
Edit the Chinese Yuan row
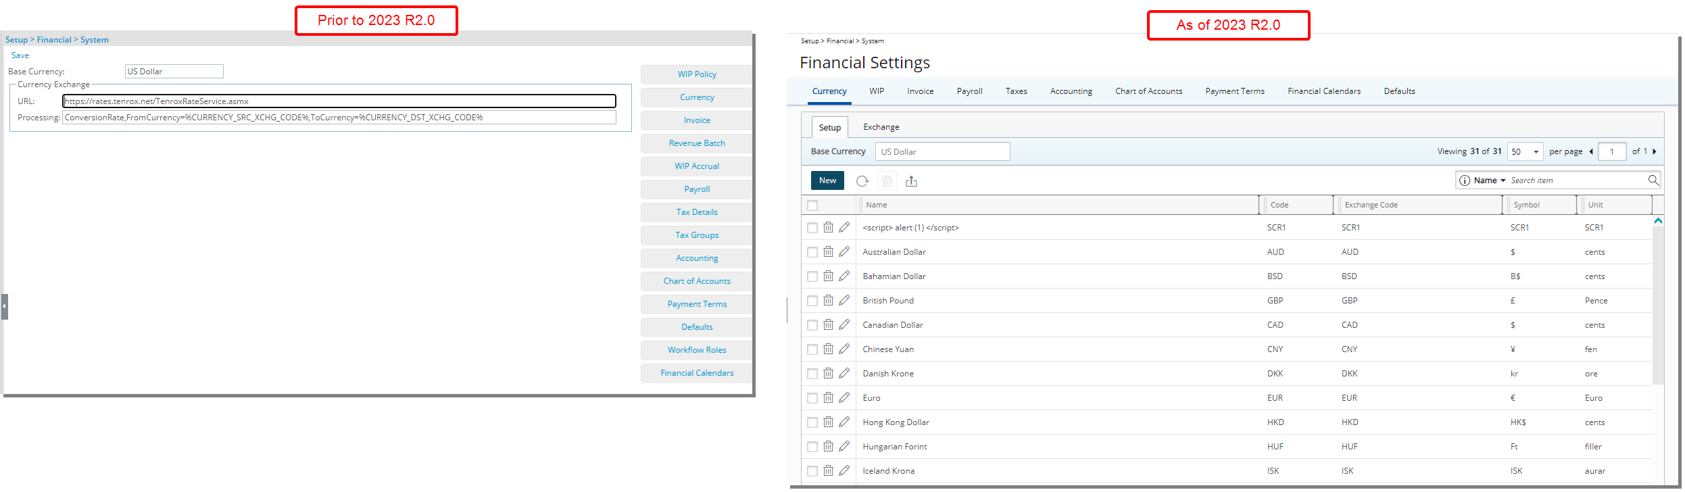(844, 349)
